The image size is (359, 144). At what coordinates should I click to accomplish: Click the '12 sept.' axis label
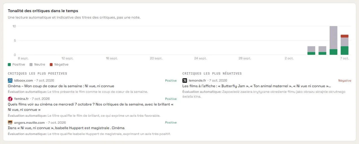coord(68,58)
